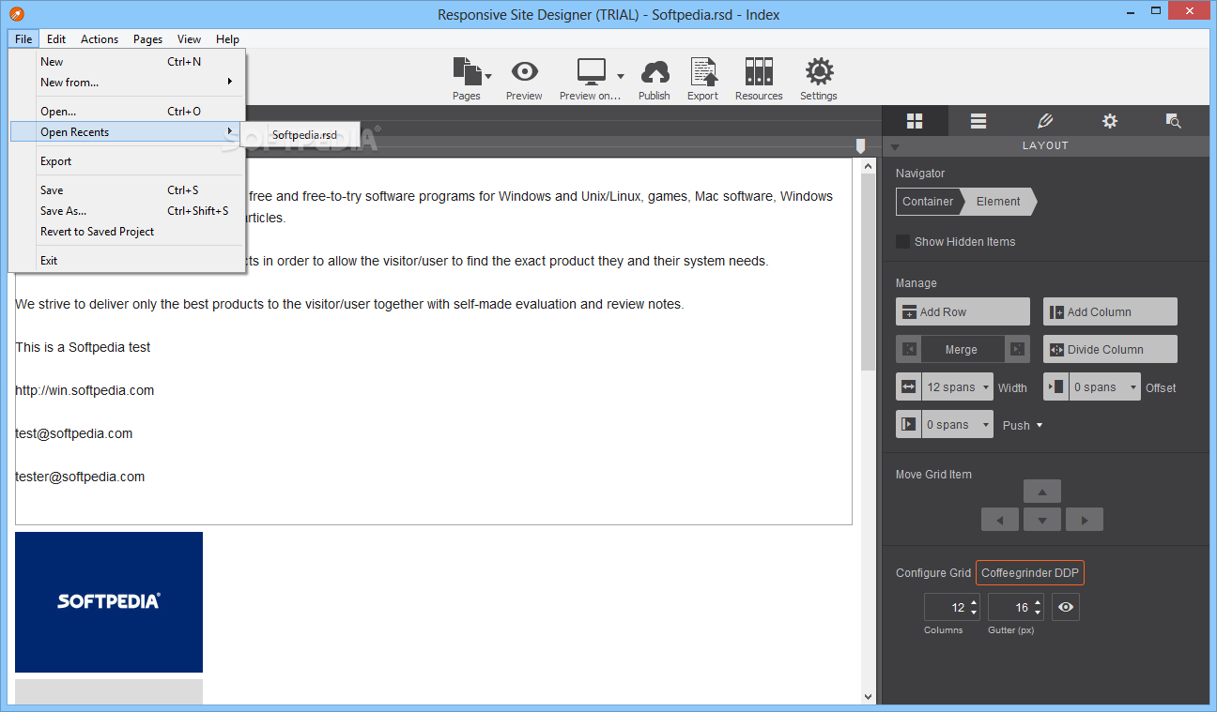The image size is (1217, 712).
Task: Move grid item right
Action: (x=1085, y=520)
